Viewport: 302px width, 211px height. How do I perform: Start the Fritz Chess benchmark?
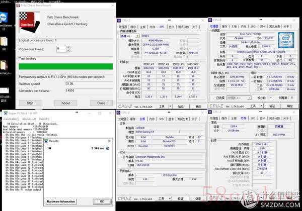pyautogui.click(x=30, y=103)
